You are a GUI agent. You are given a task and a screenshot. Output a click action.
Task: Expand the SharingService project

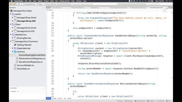[13, 38]
